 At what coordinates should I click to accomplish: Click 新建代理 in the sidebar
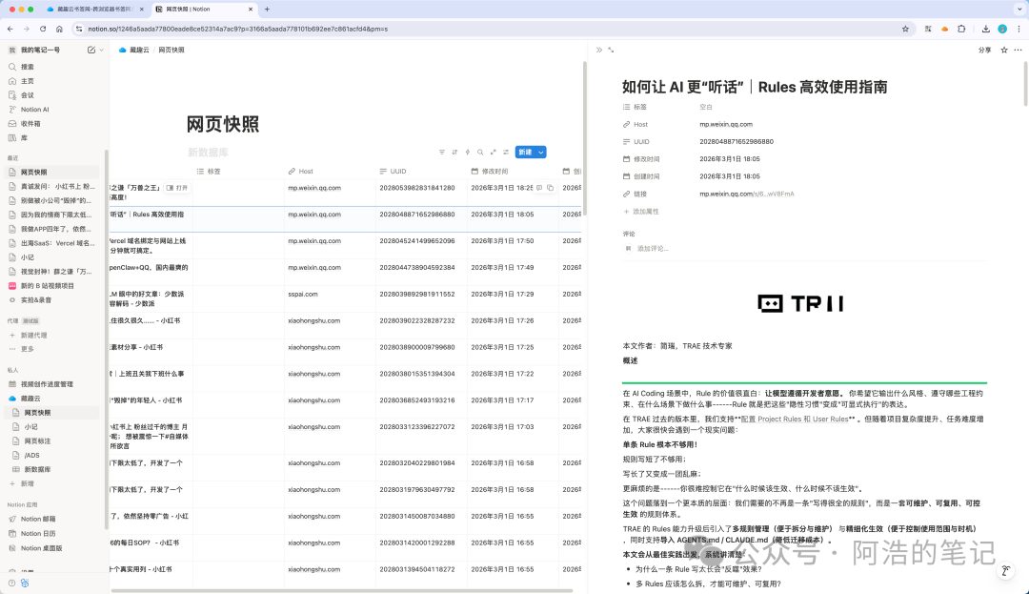(x=34, y=336)
